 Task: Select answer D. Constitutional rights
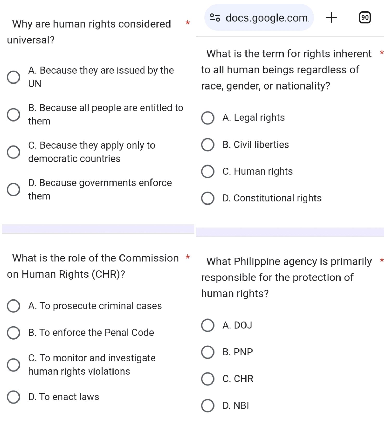[x=207, y=198]
